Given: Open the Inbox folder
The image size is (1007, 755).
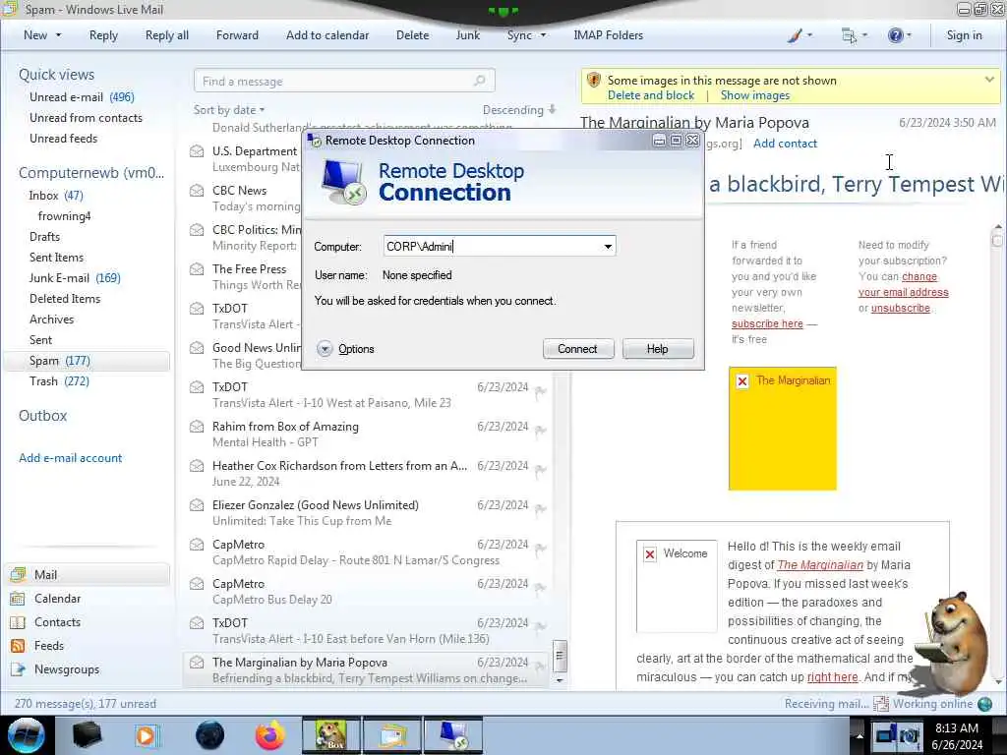Looking at the screenshot, I should (56, 196).
